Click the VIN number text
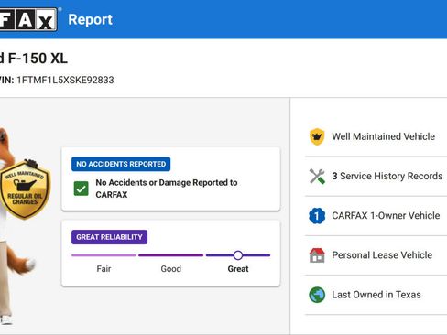This screenshot has height=335, width=447. (x=65, y=80)
